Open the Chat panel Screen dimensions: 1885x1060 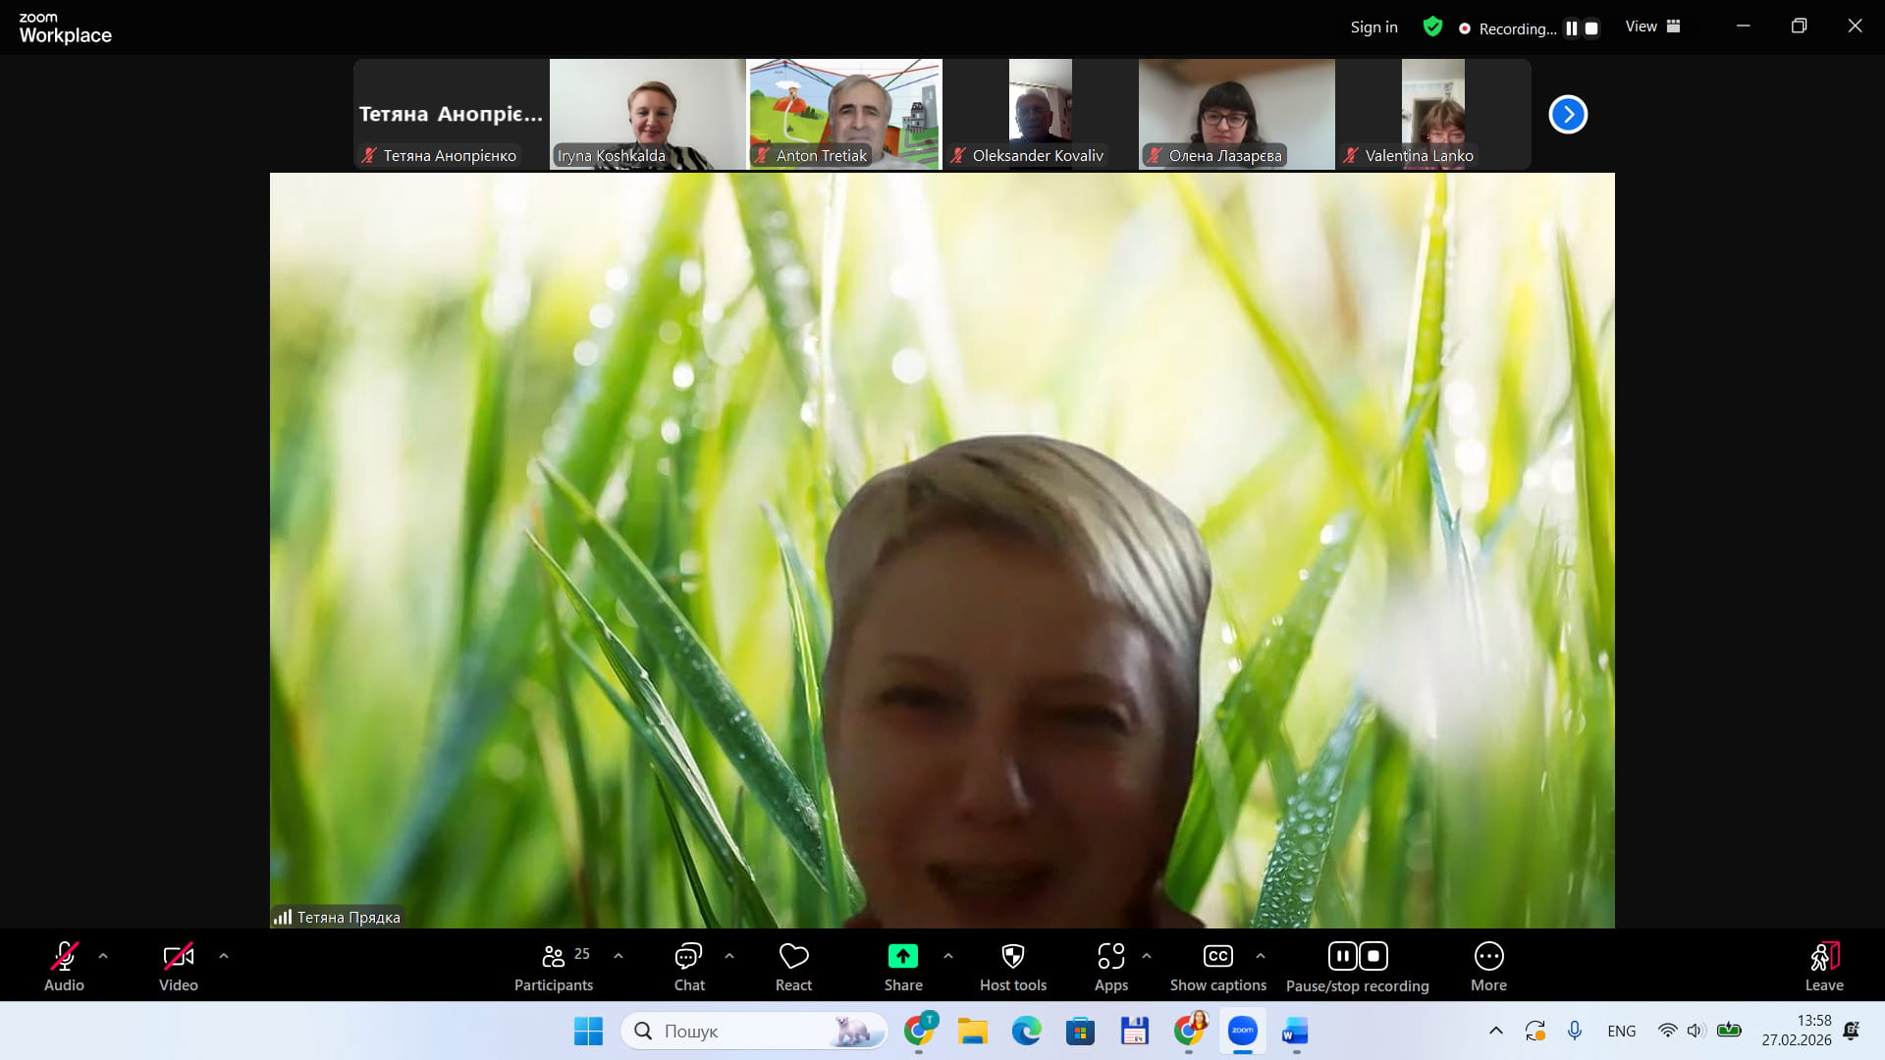coord(688,966)
